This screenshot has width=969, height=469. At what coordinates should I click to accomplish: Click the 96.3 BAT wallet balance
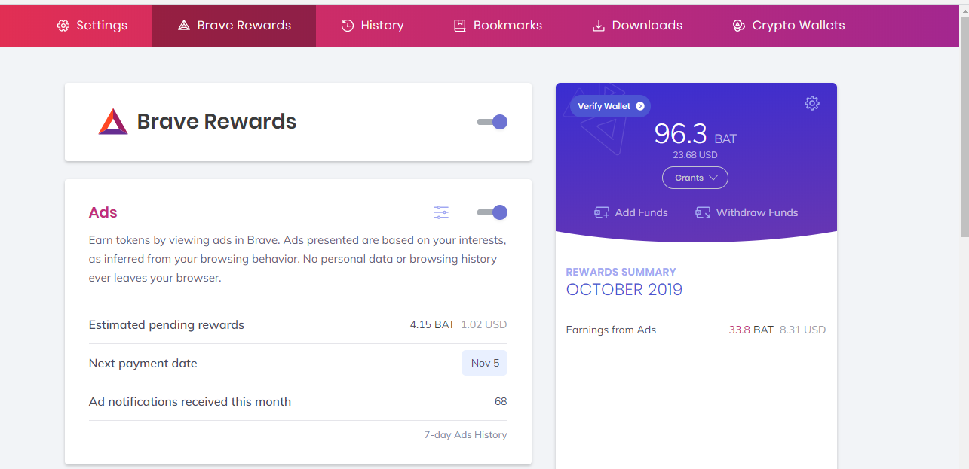pos(695,134)
